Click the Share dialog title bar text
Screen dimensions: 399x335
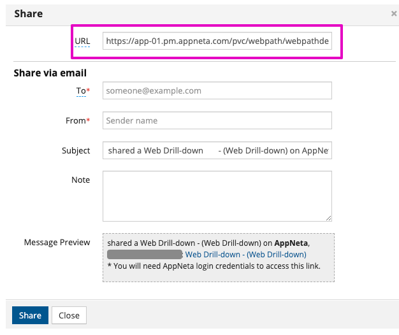28,12
